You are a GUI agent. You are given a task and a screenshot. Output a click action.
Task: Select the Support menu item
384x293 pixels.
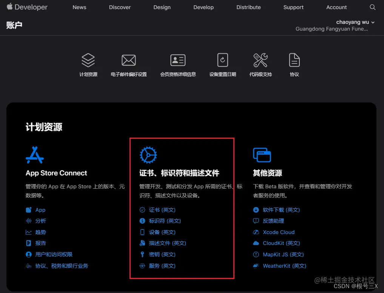[x=293, y=7]
